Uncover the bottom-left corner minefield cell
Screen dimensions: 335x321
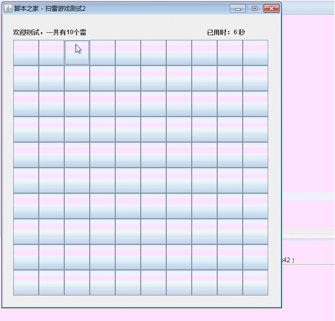click(x=26, y=283)
